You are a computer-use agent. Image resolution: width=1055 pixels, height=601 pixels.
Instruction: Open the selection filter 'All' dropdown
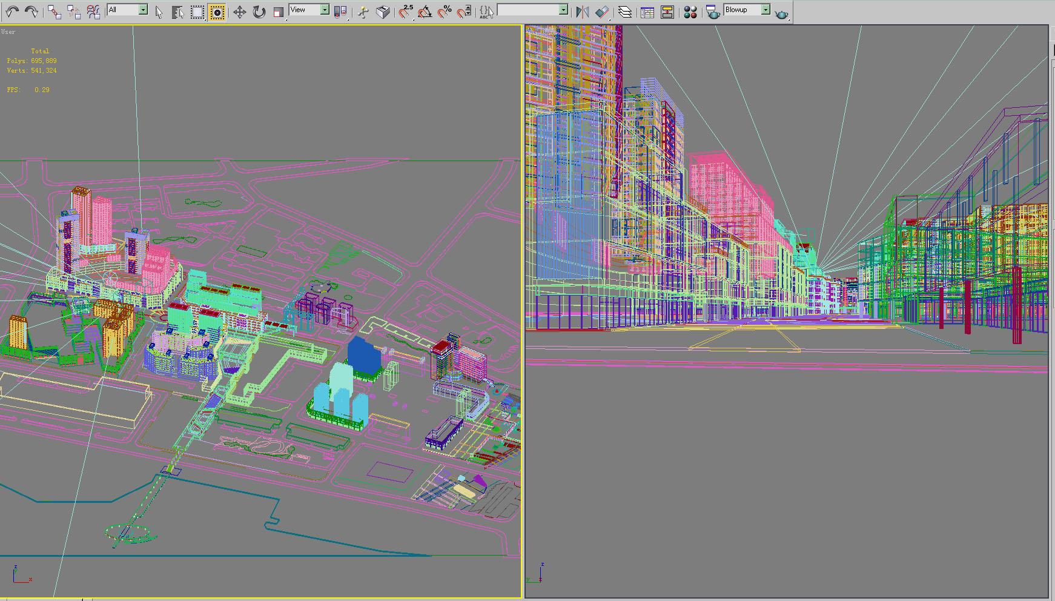click(x=127, y=10)
